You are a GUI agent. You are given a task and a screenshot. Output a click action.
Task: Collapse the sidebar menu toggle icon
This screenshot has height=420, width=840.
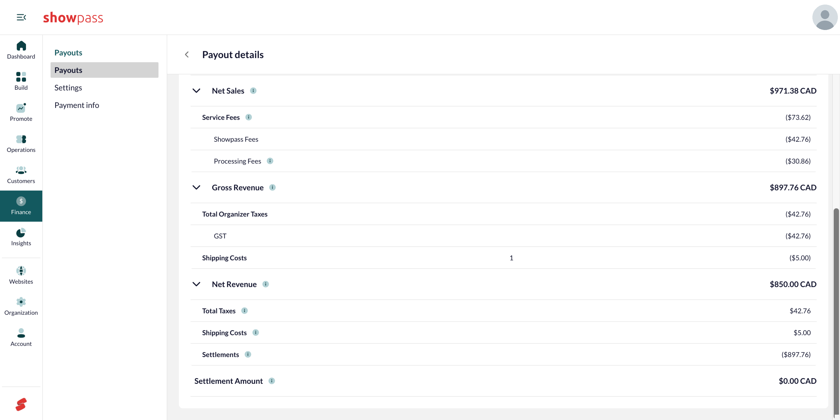[21, 17]
